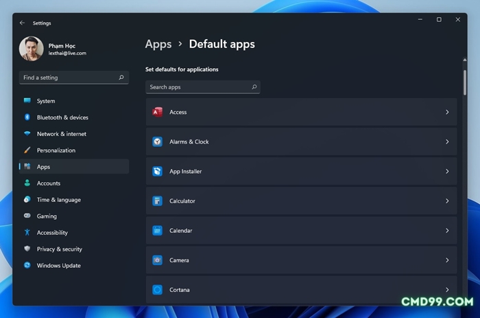Viewport: 480px width, 318px height.
Task: Click the Accessibility figure icon
Action: pyautogui.click(x=27, y=232)
